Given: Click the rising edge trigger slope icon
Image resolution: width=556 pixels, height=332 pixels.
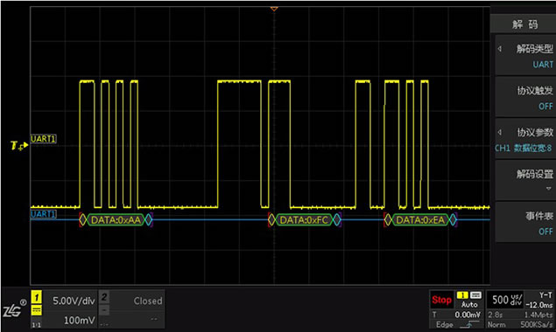Looking at the screenshot, I should (468, 324).
